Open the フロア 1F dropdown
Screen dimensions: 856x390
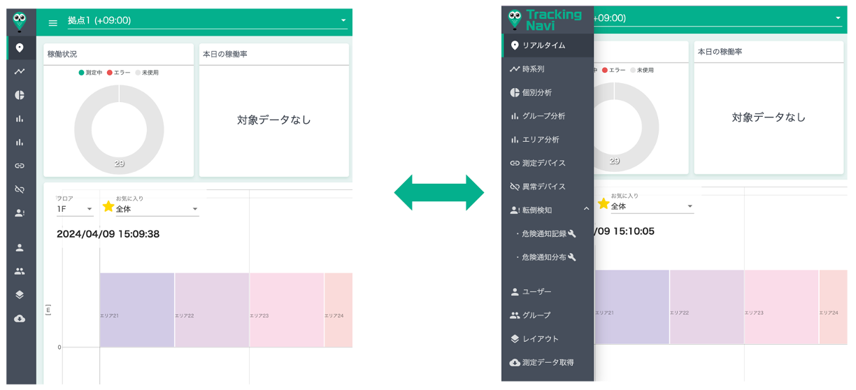(x=74, y=209)
